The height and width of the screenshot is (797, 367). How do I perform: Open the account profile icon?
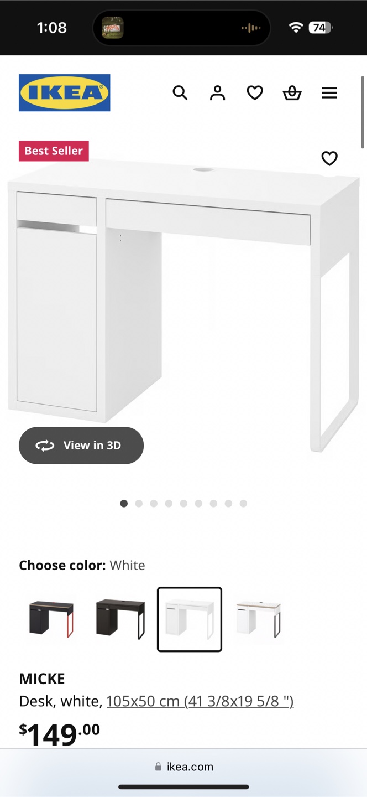click(x=218, y=93)
